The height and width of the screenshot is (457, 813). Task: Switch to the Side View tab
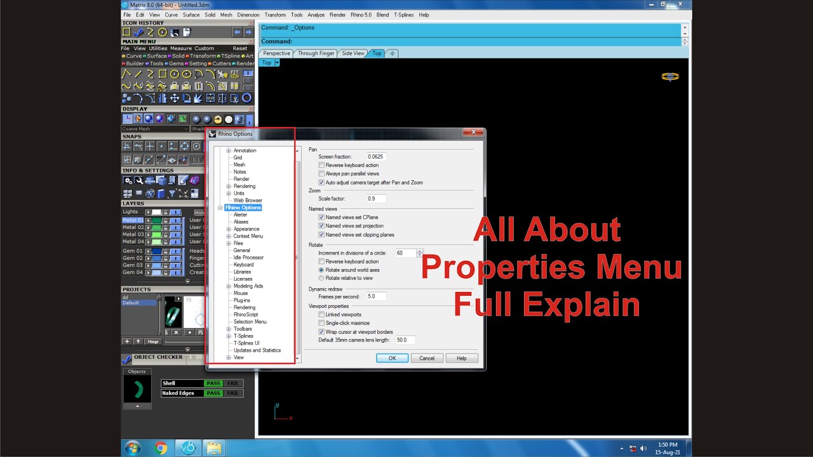pos(353,53)
